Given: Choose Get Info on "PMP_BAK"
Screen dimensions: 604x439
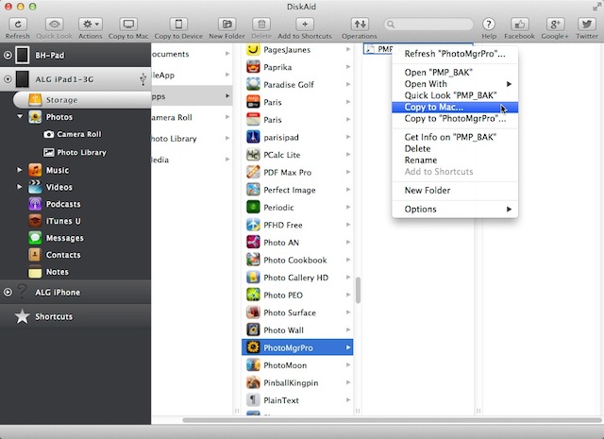Looking at the screenshot, I should (x=455, y=137).
